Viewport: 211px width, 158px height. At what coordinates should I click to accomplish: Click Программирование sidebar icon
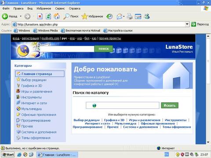tap(18, 120)
